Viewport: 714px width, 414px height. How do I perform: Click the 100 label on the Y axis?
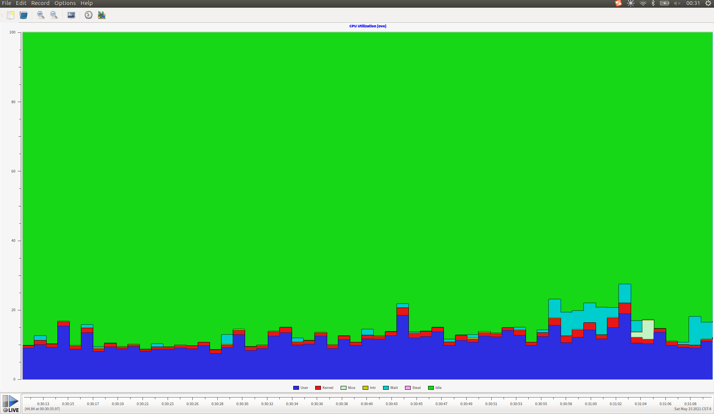13,32
